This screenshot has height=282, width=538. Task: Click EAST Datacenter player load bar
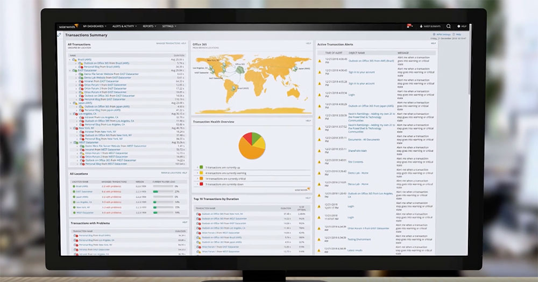(163, 192)
